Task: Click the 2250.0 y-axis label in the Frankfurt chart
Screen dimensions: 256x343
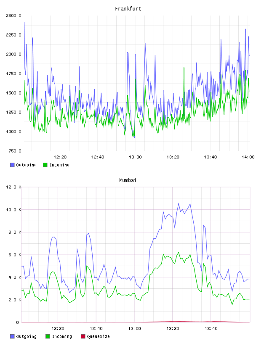Action: (13, 35)
